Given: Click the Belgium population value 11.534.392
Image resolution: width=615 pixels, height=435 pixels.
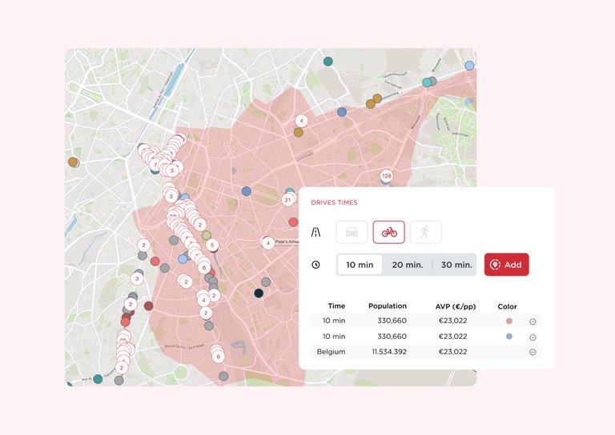Looking at the screenshot, I should [389, 352].
